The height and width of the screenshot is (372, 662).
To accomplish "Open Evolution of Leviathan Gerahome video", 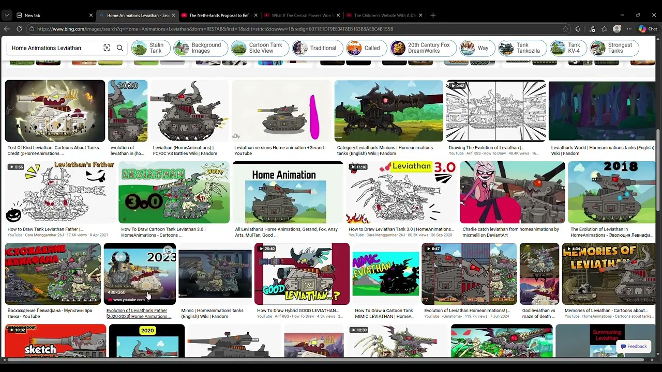I will [x=469, y=274].
